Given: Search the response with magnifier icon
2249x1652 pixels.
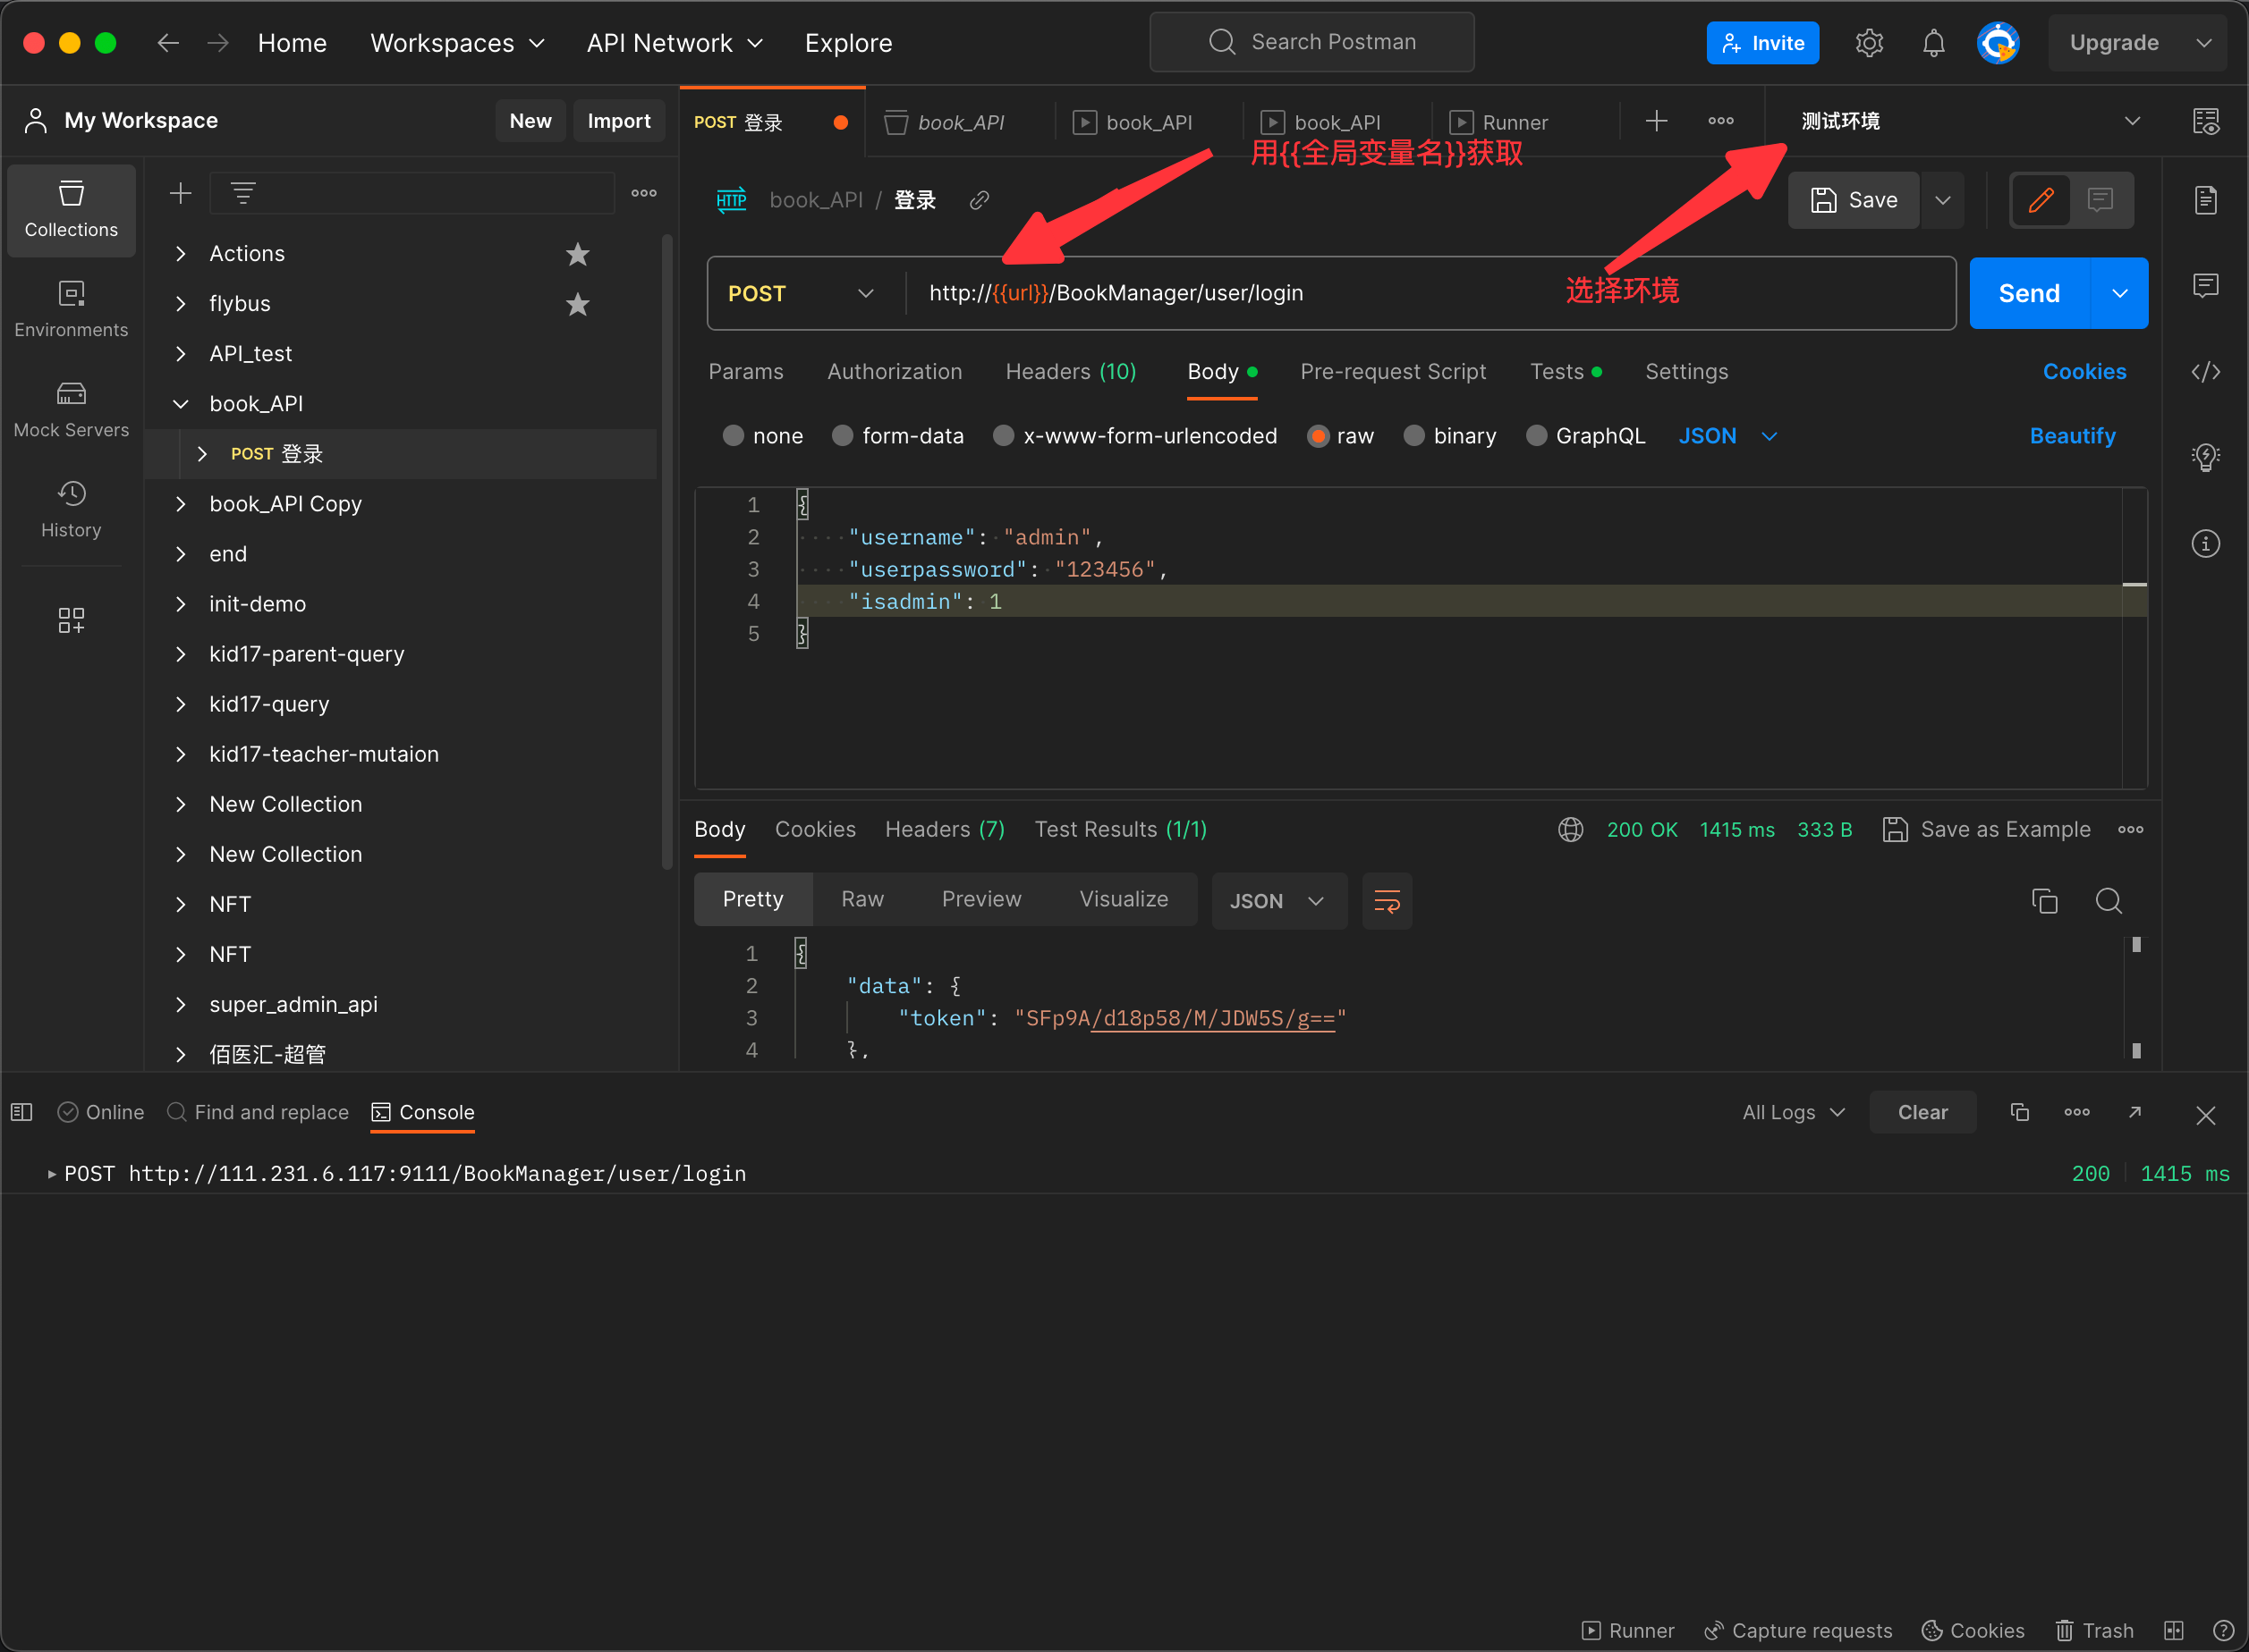Looking at the screenshot, I should click(x=2108, y=901).
